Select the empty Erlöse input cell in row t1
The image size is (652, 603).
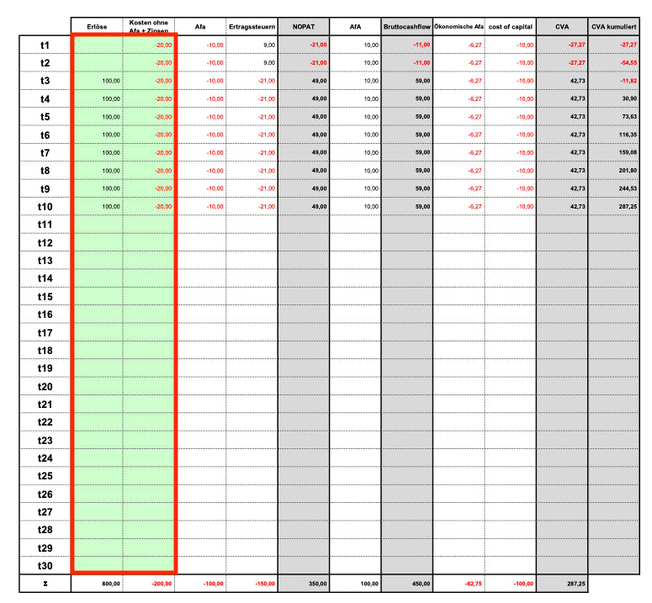coord(98,45)
